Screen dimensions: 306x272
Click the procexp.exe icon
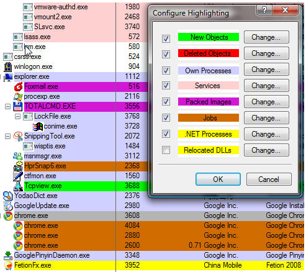[18, 96]
